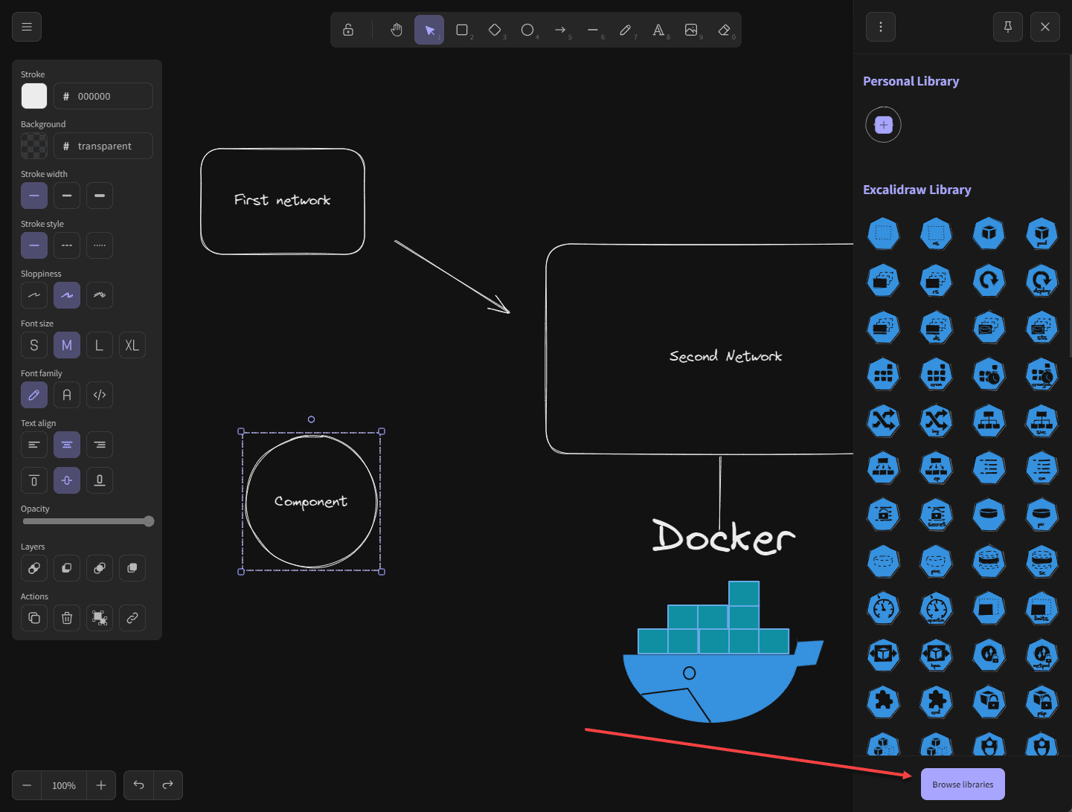Screen dimensions: 1072x812
Task: Click the stroke hex color input field
Action: [103, 96]
